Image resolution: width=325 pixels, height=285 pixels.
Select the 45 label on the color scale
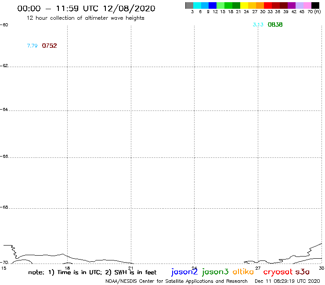(302, 12)
